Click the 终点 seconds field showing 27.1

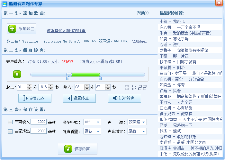[100, 87]
